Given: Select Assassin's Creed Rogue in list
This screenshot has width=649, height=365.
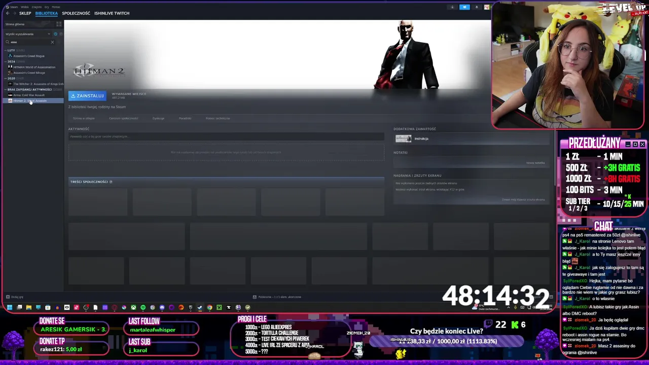Looking at the screenshot, I should pyautogui.click(x=29, y=56).
